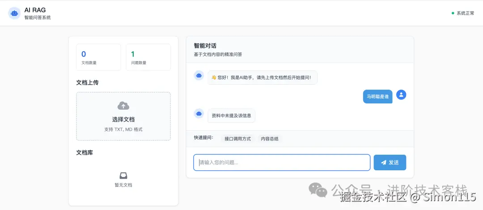The width and height of the screenshot is (483, 210).
Task: Click the bot avatar beside 资料中未提及该信息
Action: tap(199, 113)
